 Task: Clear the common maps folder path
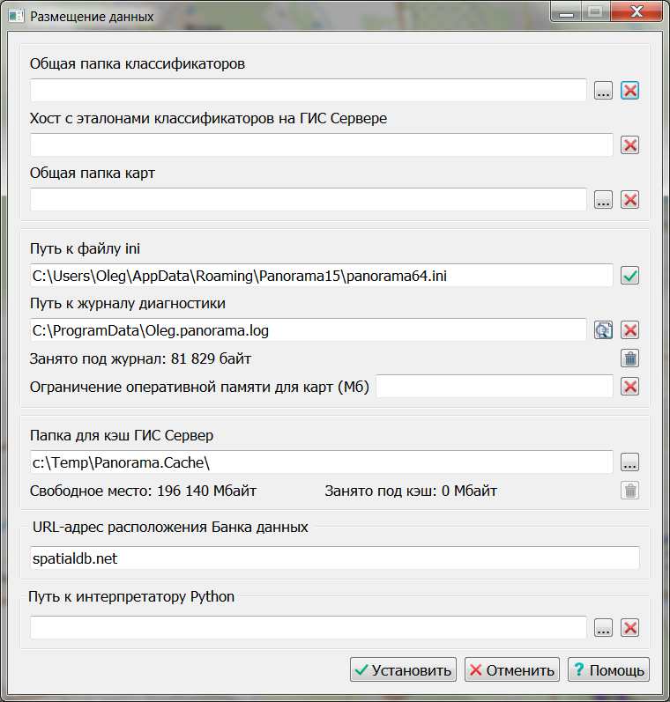click(x=629, y=200)
